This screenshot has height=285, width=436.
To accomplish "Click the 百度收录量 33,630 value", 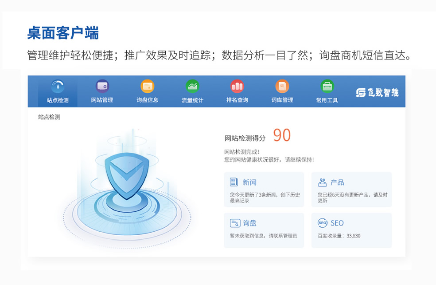I will click(x=339, y=236).
